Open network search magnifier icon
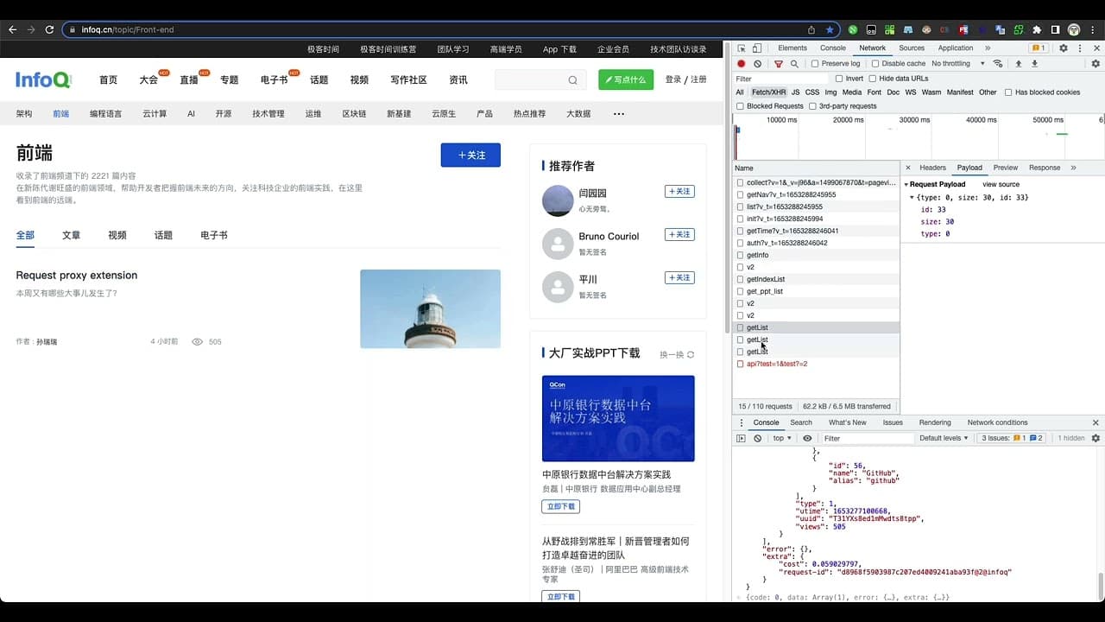The image size is (1105, 622). coord(794,64)
